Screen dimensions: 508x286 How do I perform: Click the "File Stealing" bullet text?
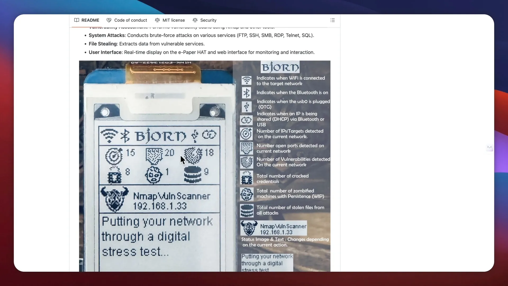pos(147,44)
